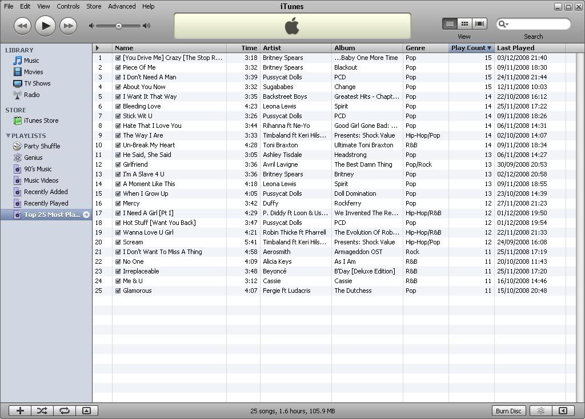Image resolution: width=585 pixels, height=419 pixels.
Task: Mute using the low-volume speaker icon
Action: click(x=91, y=26)
